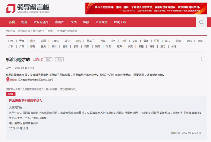Open 政企直通车 in navigation bar
211x142 pixels.
(x=41, y=22)
